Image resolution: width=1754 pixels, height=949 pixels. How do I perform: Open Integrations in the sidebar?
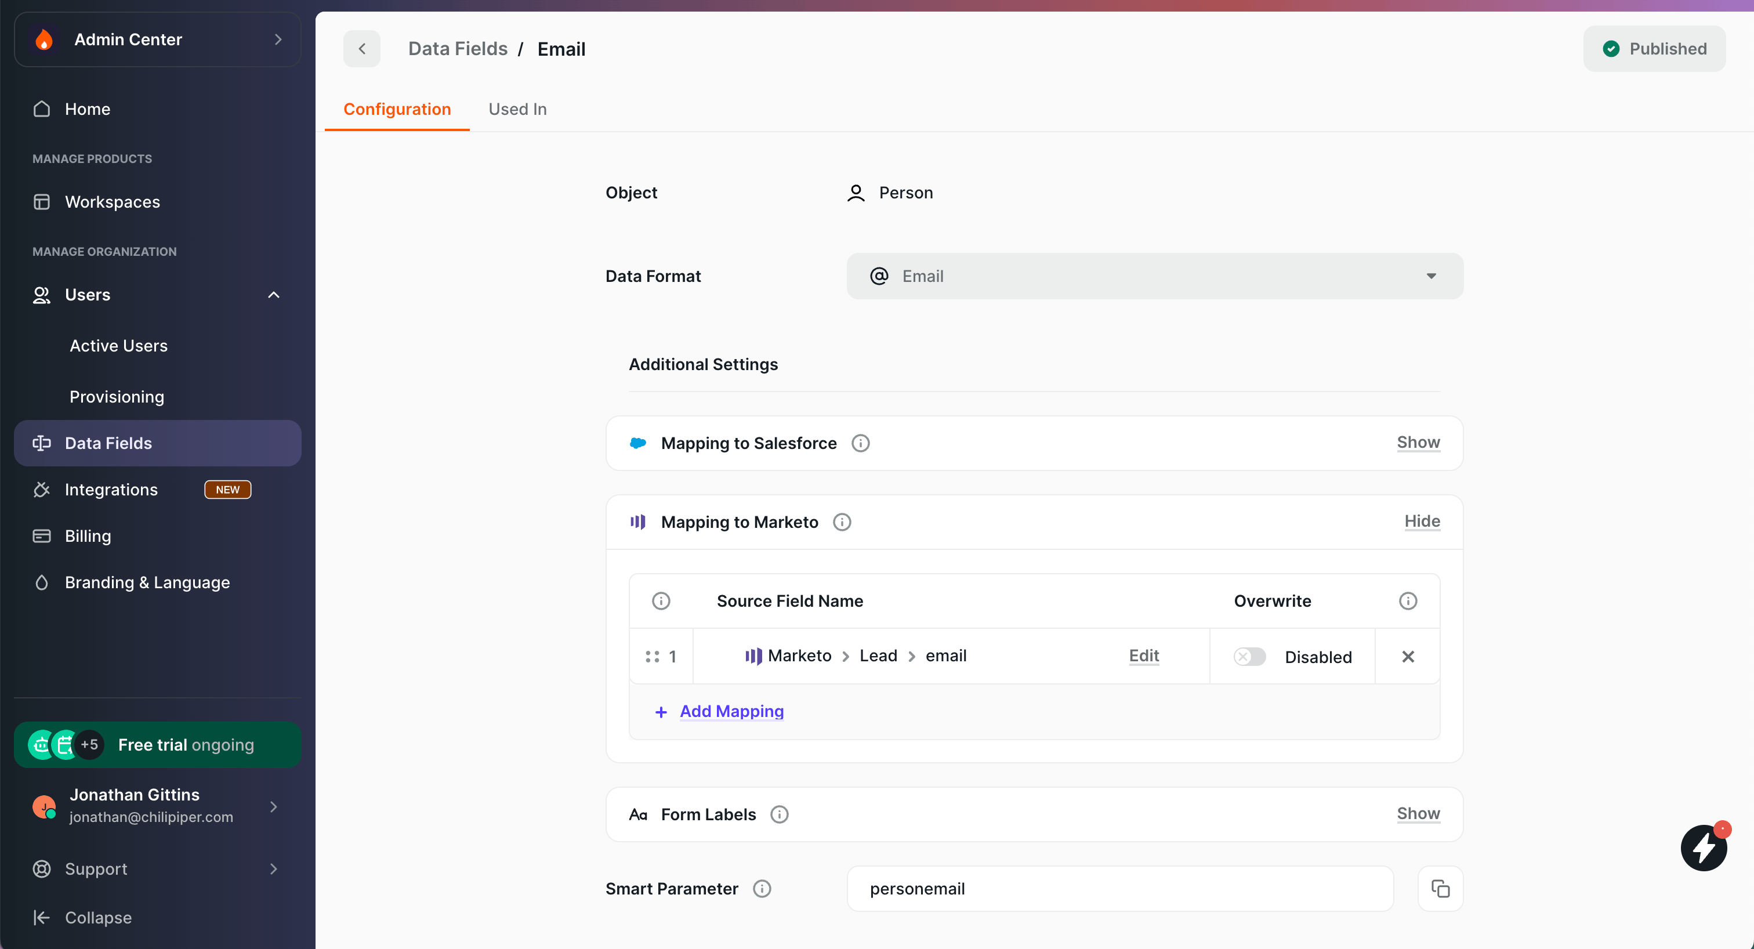(x=111, y=490)
